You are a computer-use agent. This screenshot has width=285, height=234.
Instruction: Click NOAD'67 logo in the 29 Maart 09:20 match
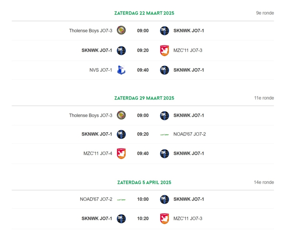(164, 134)
